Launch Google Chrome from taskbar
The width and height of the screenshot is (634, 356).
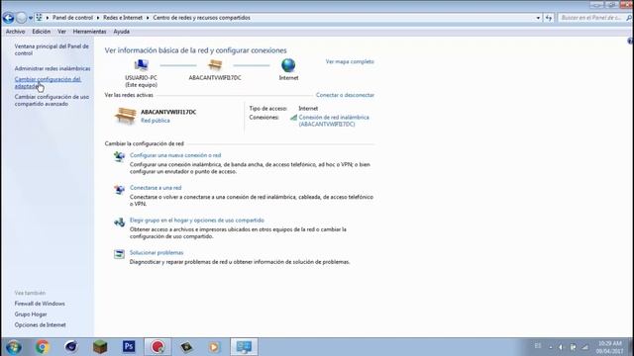tap(42, 347)
